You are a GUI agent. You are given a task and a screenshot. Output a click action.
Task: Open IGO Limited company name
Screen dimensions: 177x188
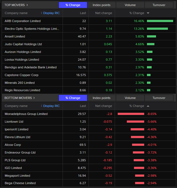pos(13,168)
